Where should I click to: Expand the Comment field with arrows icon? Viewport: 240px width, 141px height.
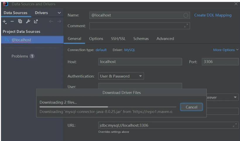[186, 26]
